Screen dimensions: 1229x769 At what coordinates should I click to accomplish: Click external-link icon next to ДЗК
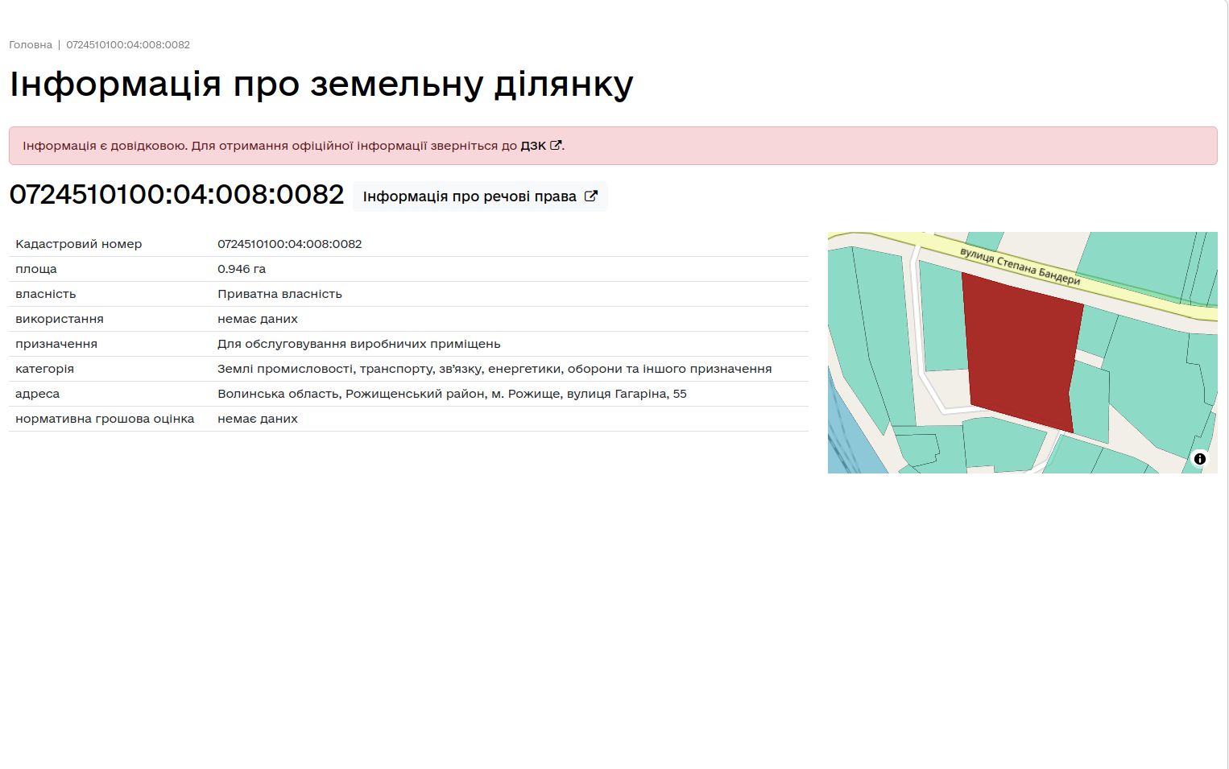pyautogui.click(x=555, y=146)
